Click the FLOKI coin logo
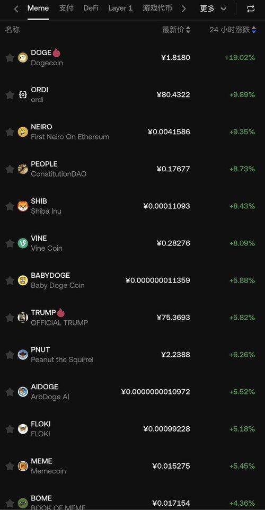This screenshot has width=265, height=510. (23, 429)
